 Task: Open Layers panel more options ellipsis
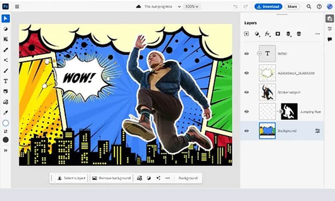point(317,34)
